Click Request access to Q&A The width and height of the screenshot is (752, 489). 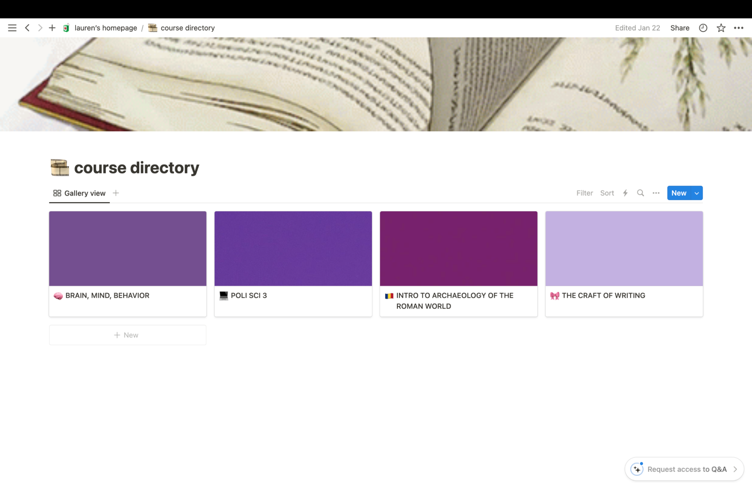(687, 469)
